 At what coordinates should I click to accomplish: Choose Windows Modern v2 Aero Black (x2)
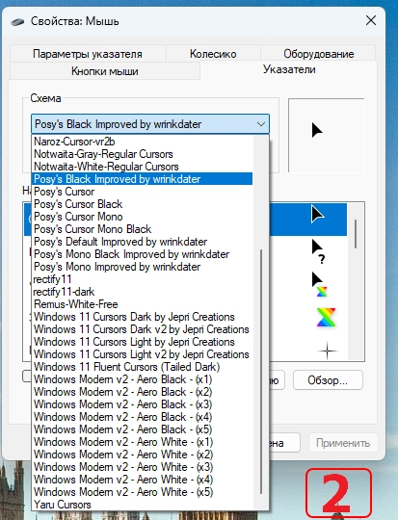(142, 392)
